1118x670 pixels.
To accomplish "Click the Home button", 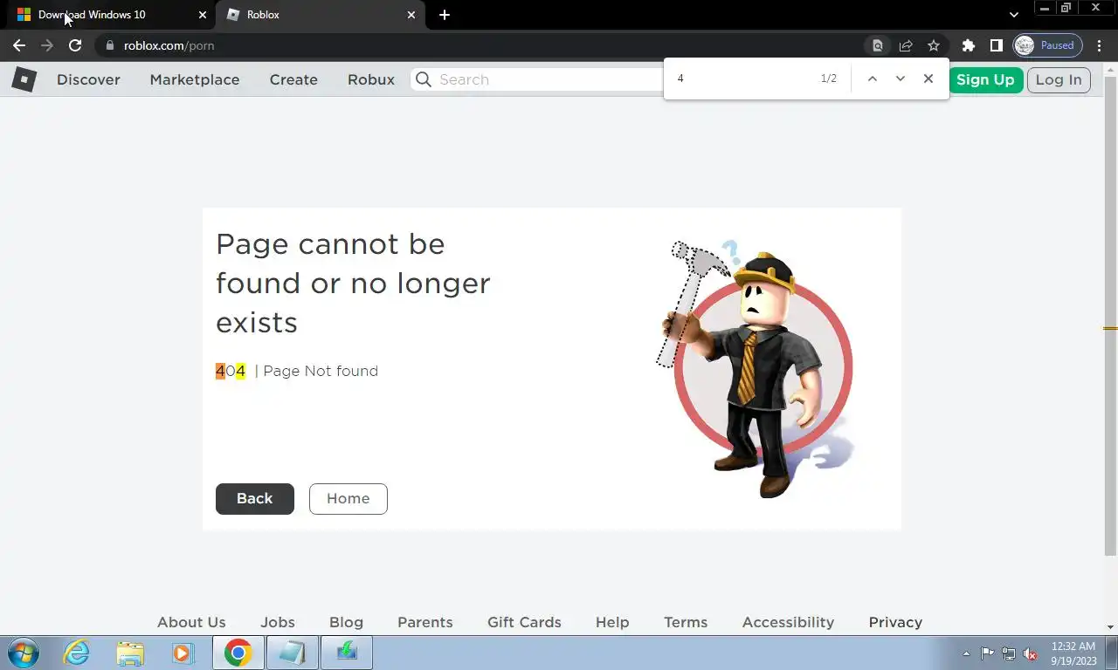I will pyautogui.click(x=349, y=498).
